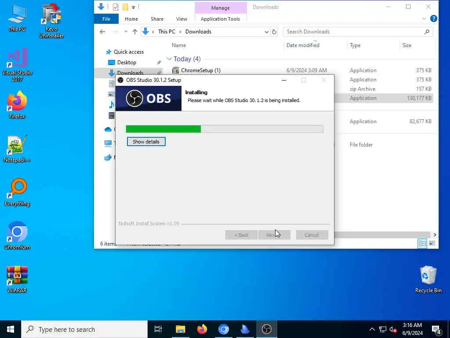Open Chromium from the taskbar
The width and height of the screenshot is (450, 338).
click(224, 329)
